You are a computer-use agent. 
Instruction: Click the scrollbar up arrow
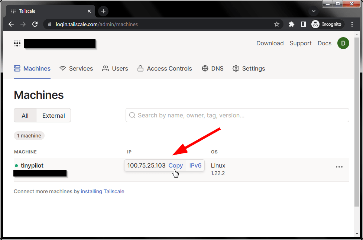(357, 35)
